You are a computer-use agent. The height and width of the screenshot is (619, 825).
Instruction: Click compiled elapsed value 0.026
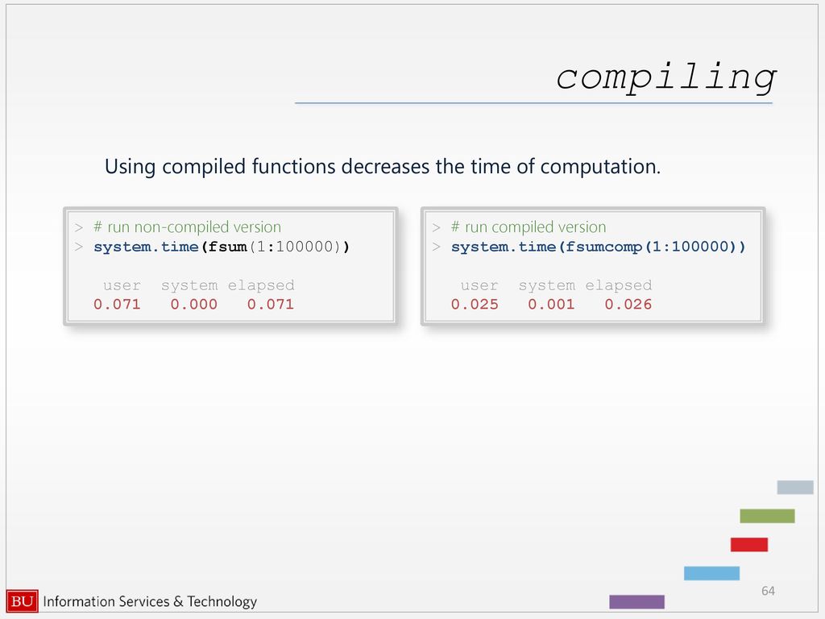pos(628,304)
